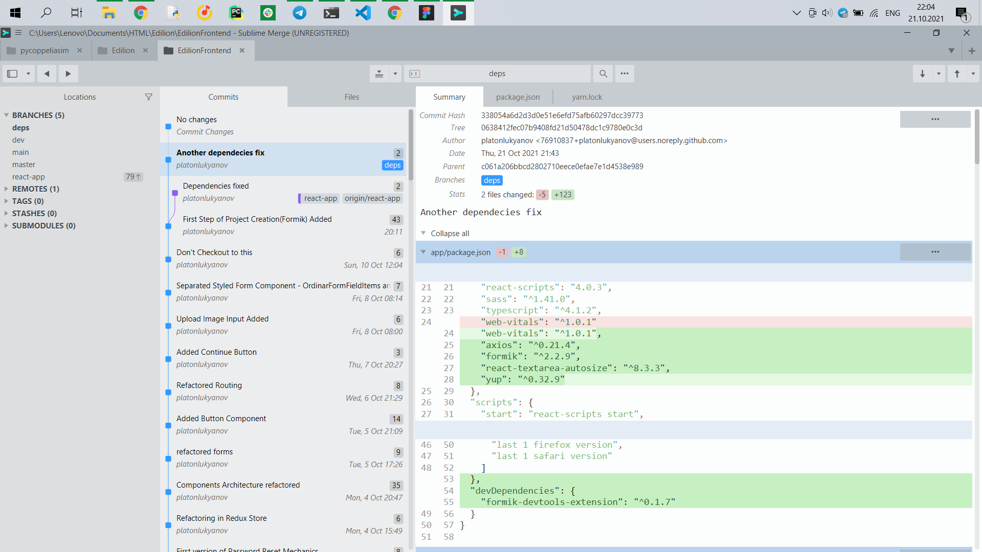Select the Summary tab

coord(449,97)
